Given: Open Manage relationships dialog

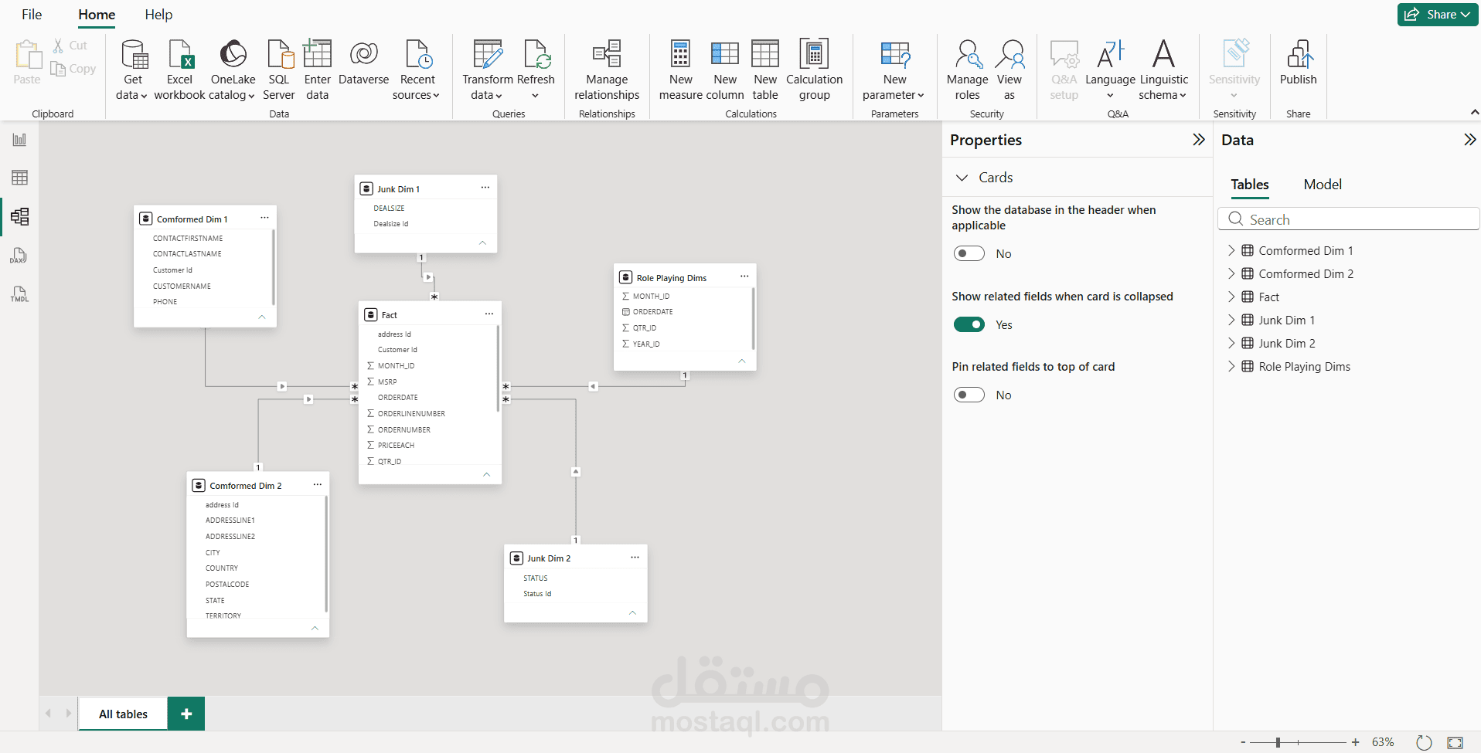Looking at the screenshot, I should tap(607, 70).
